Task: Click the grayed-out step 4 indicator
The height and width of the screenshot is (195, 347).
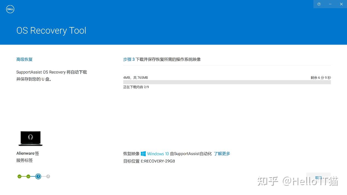Action: [48, 176]
